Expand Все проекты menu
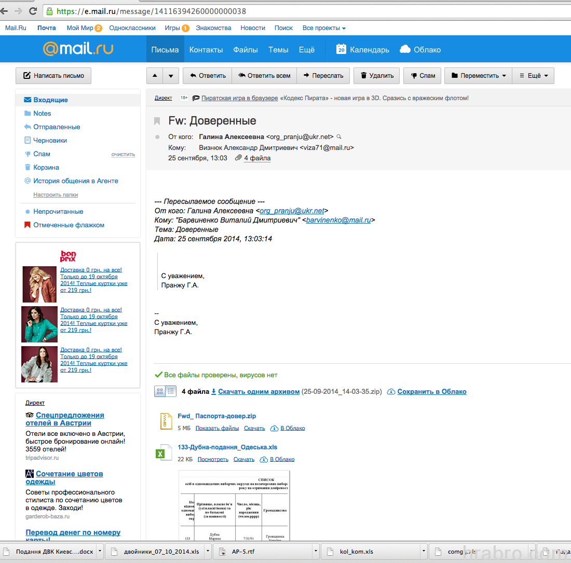Viewport: 571px width, 563px height. pos(324,28)
